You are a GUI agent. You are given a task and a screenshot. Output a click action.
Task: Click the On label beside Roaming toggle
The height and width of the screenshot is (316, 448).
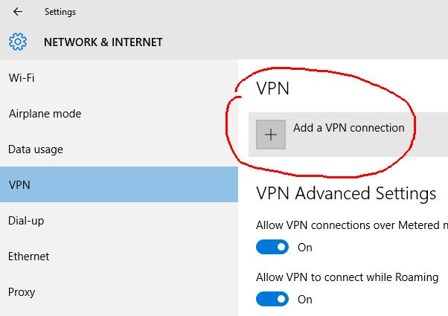[x=305, y=300]
